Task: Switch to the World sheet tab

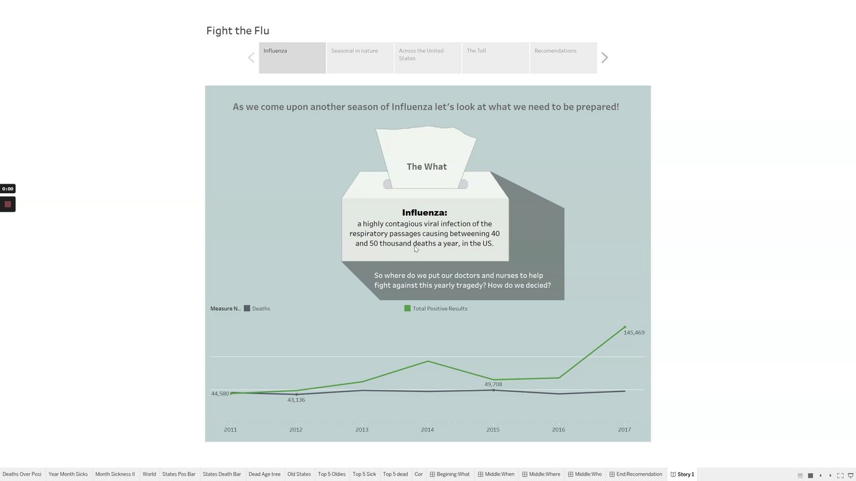Action: coord(149,474)
